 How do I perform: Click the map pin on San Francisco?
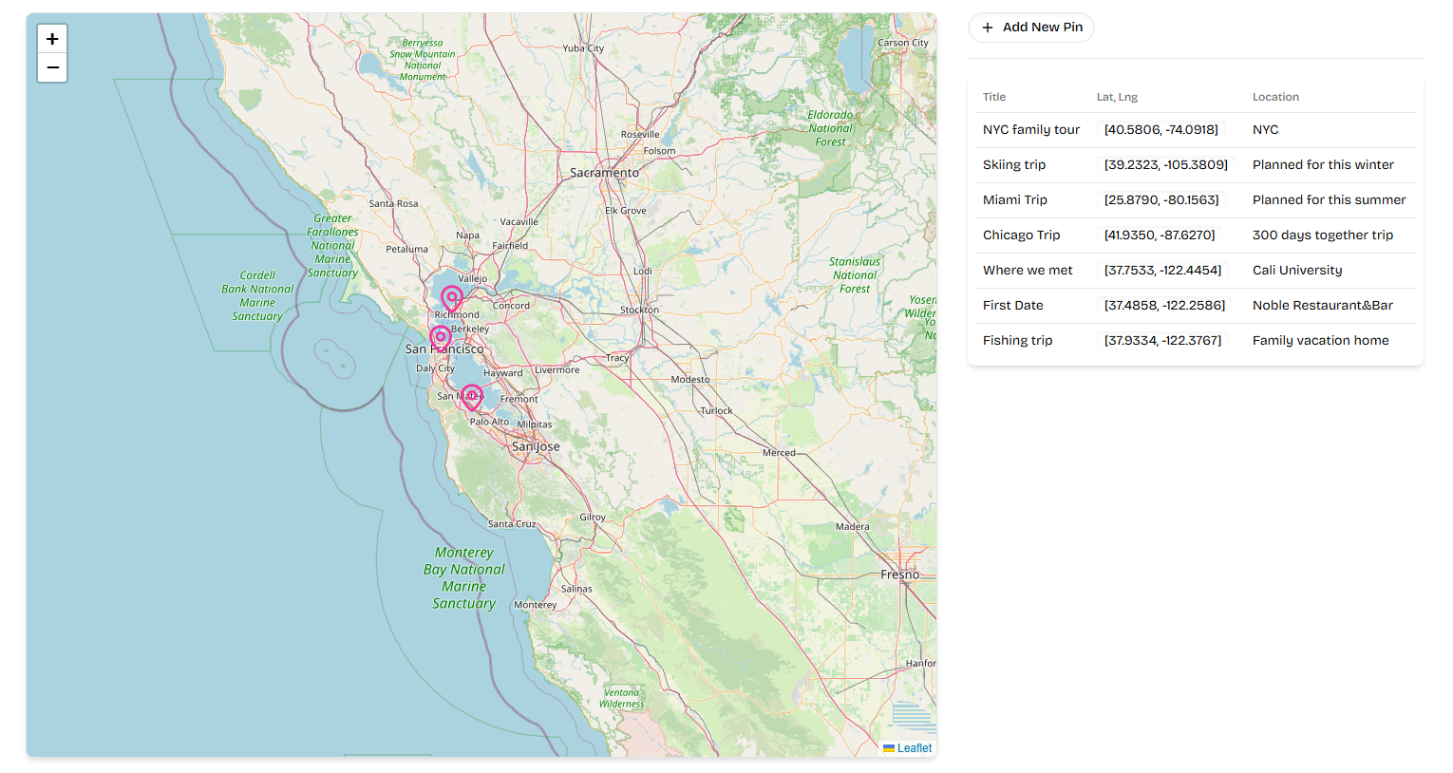[x=441, y=338]
